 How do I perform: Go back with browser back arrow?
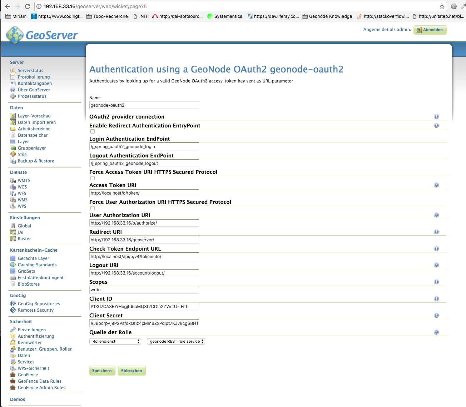8,6
